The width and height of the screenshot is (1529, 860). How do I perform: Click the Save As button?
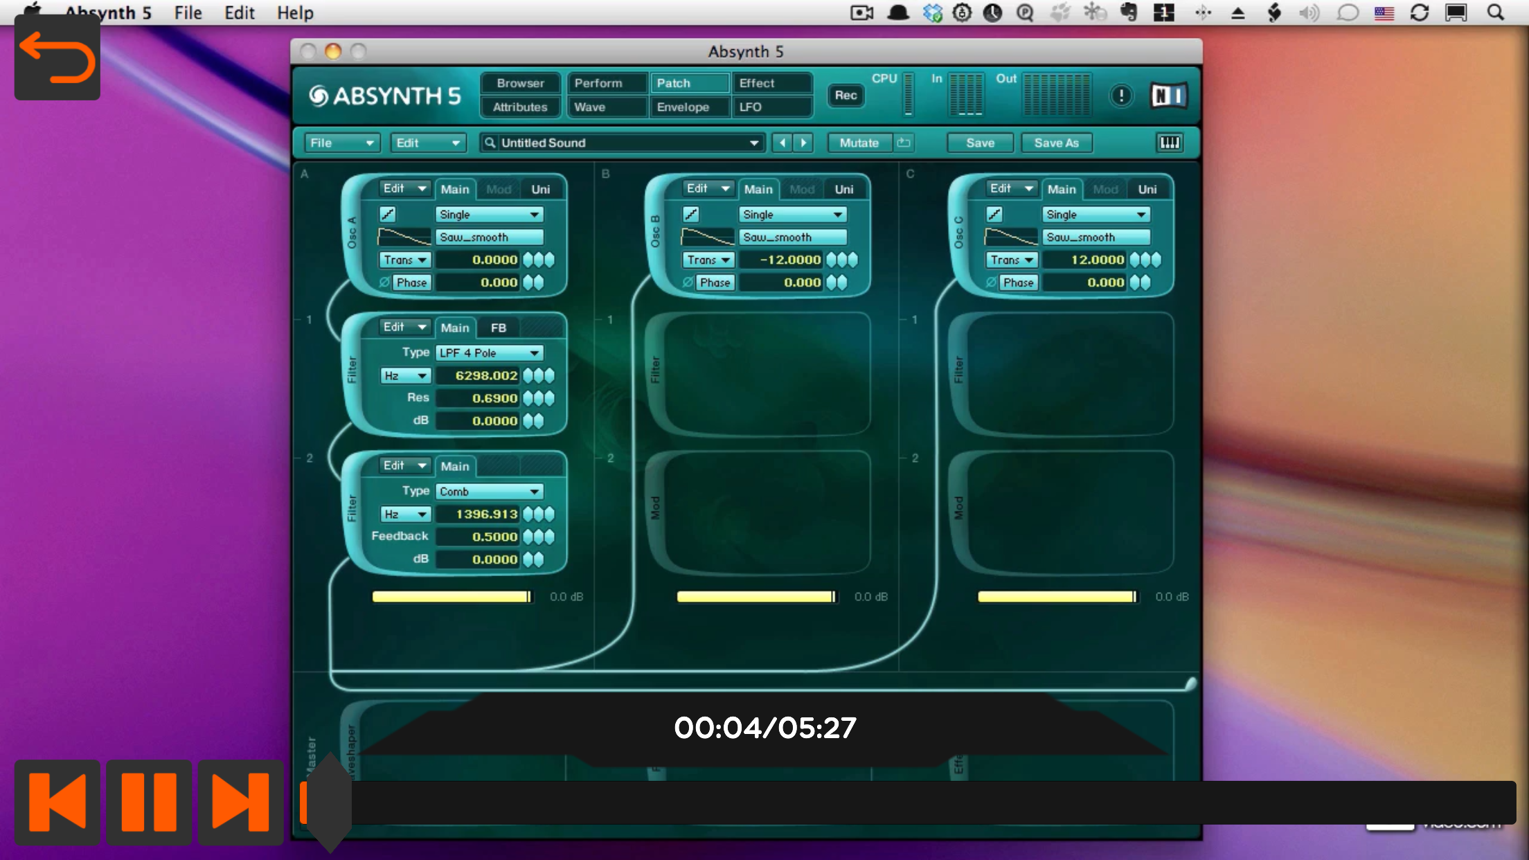[1056, 143]
